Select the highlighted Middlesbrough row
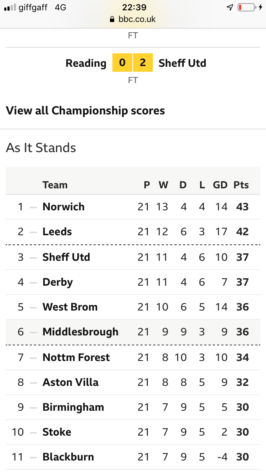This screenshot has height=474, width=266. (x=133, y=332)
